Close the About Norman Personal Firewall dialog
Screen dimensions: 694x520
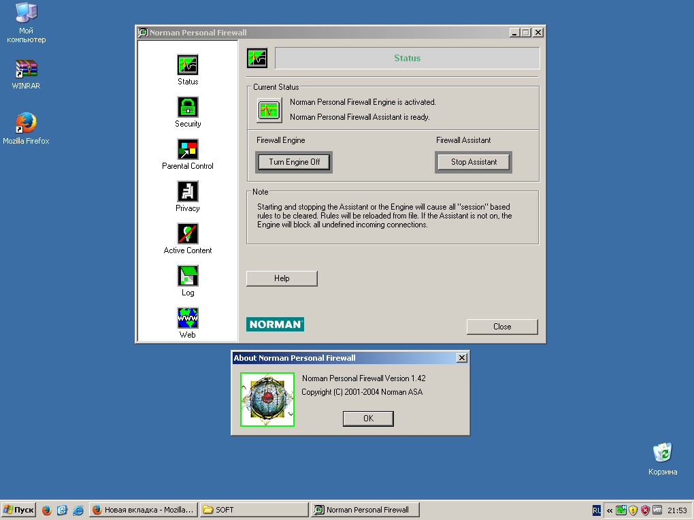click(461, 358)
